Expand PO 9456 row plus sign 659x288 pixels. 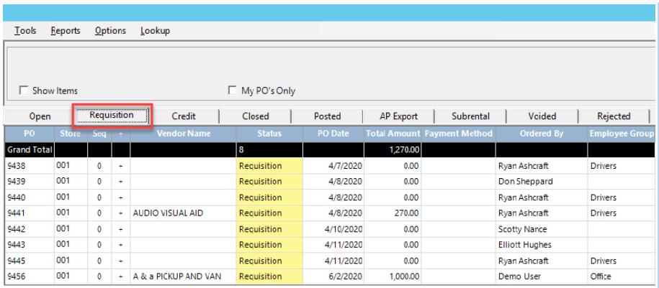click(120, 277)
